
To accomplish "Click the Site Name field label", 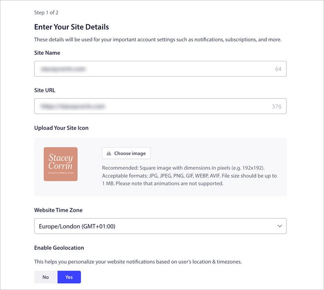I will point(47,53).
